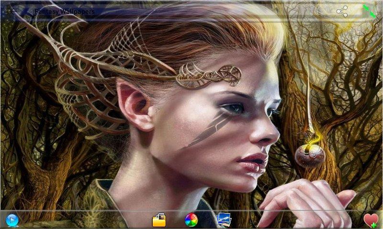
Task: Open the yellow folder gallery icon
Action: pyautogui.click(x=159, y=220)
